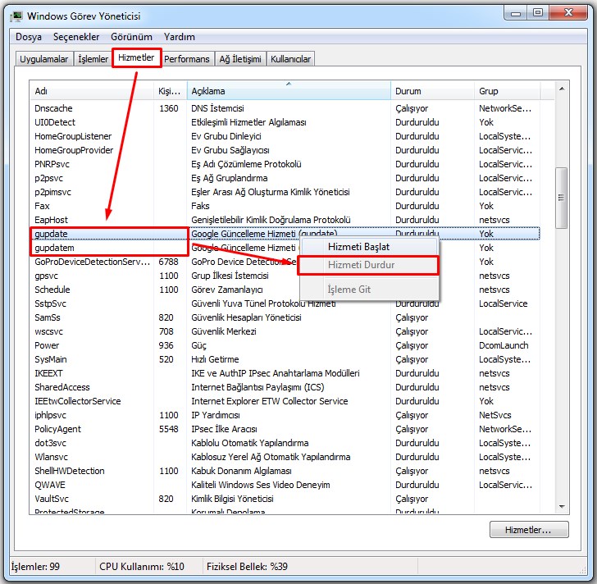Open the Dosya menu

coord(28,37)
